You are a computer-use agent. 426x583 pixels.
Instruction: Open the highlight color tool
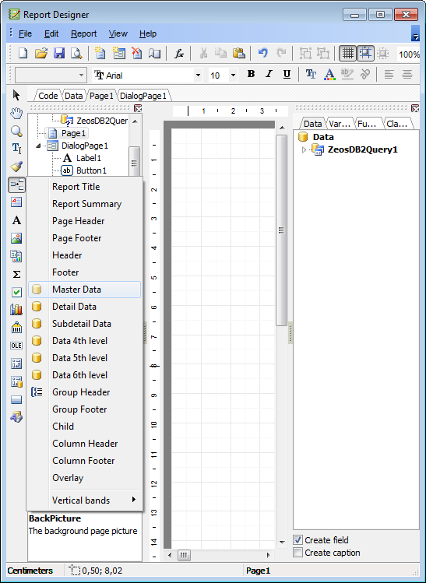pos(347,75)
